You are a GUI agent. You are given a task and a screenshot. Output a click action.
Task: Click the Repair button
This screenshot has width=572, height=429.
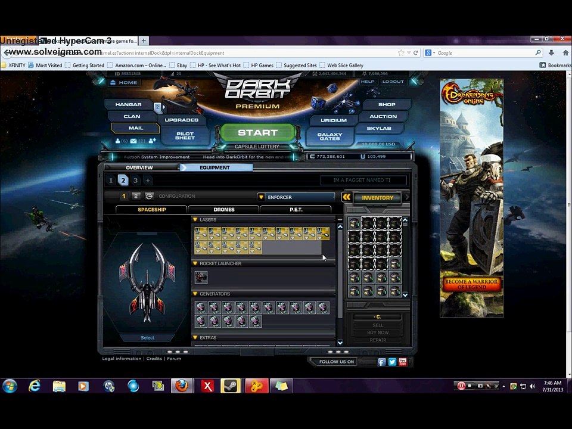pos(378,340)
